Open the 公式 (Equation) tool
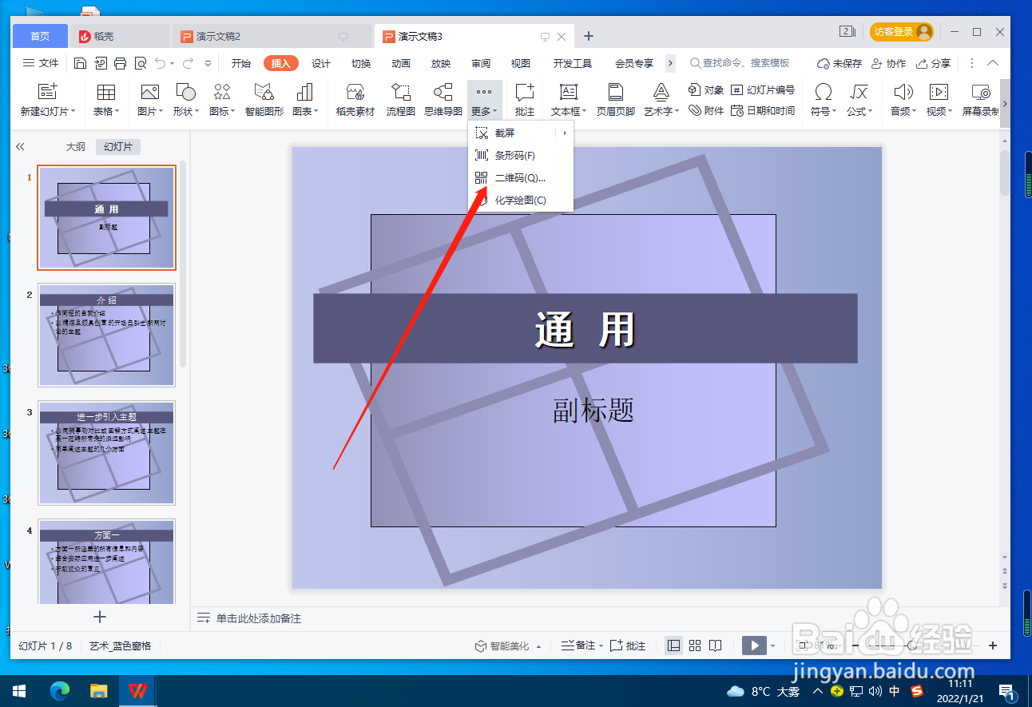Screen dimensions: 1032x707 click(x=859, y=101)
